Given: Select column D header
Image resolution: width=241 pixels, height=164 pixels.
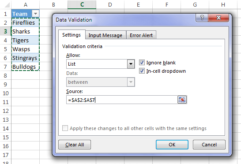Looking at the screenshot, I should 110,4.
